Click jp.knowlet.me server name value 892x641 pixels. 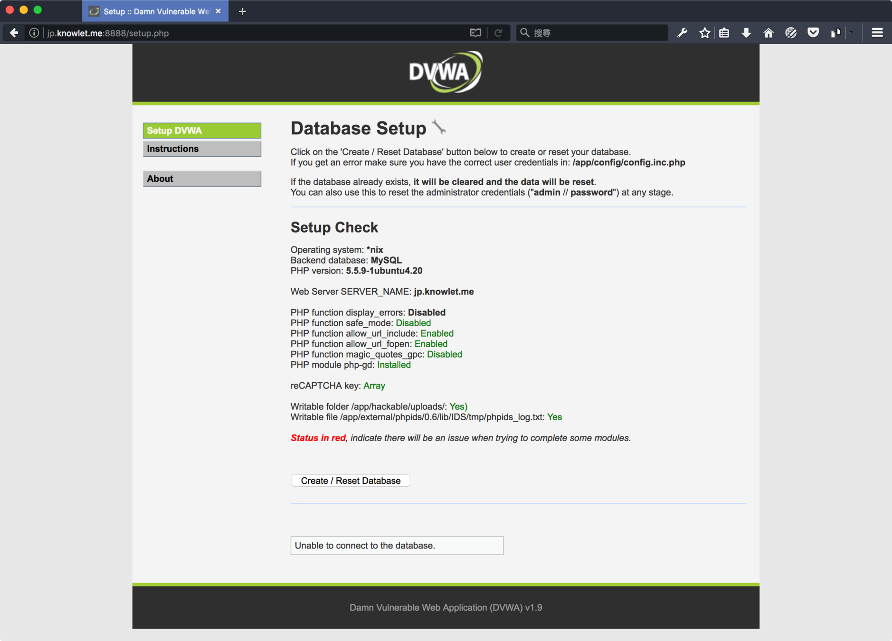pos(444,292)
